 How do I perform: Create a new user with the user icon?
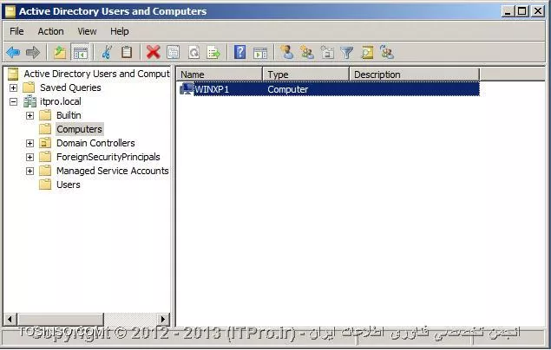click(286, 53)
